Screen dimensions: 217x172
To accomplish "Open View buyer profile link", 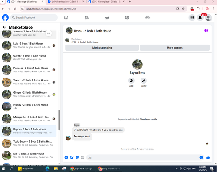I will point(148,119).
